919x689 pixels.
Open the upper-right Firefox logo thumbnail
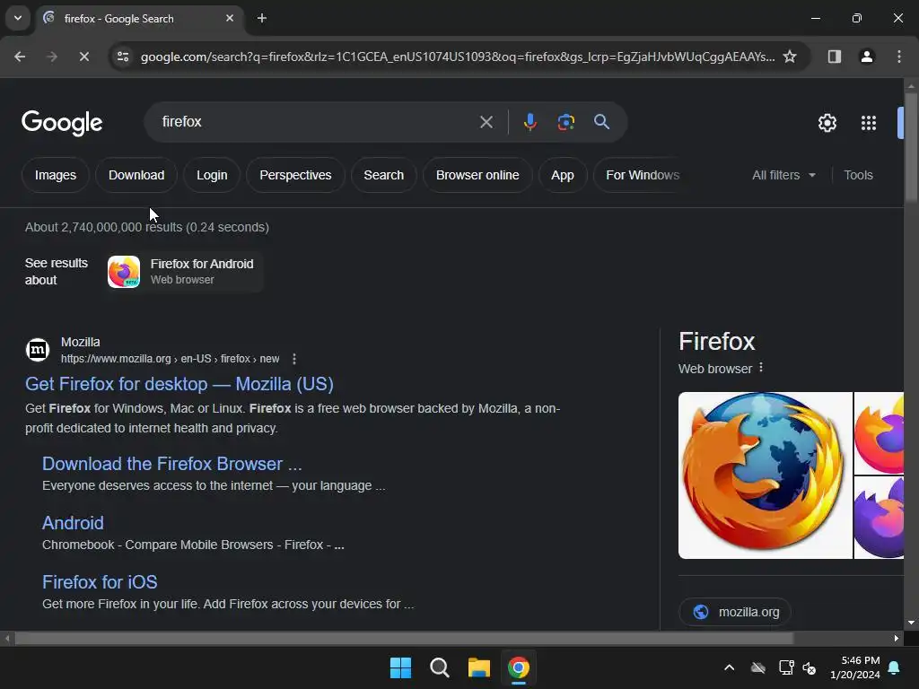point(879,433)
